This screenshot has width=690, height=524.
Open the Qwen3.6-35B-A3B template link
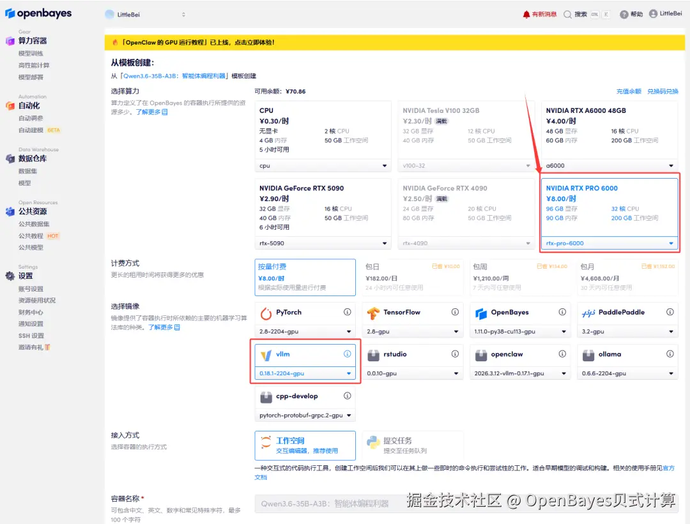coord(174,76)
